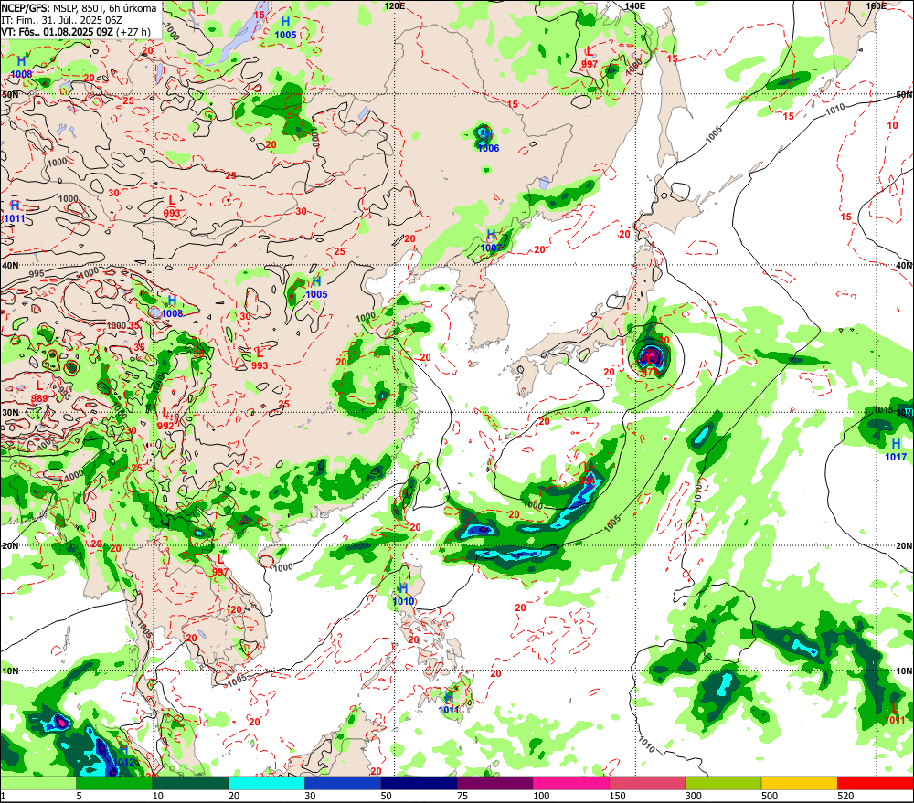Click legend value 520
This screenshot has width=914, height=803.
[845, 796]
